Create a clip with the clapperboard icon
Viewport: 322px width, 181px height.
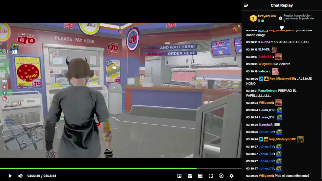[190, 176]
